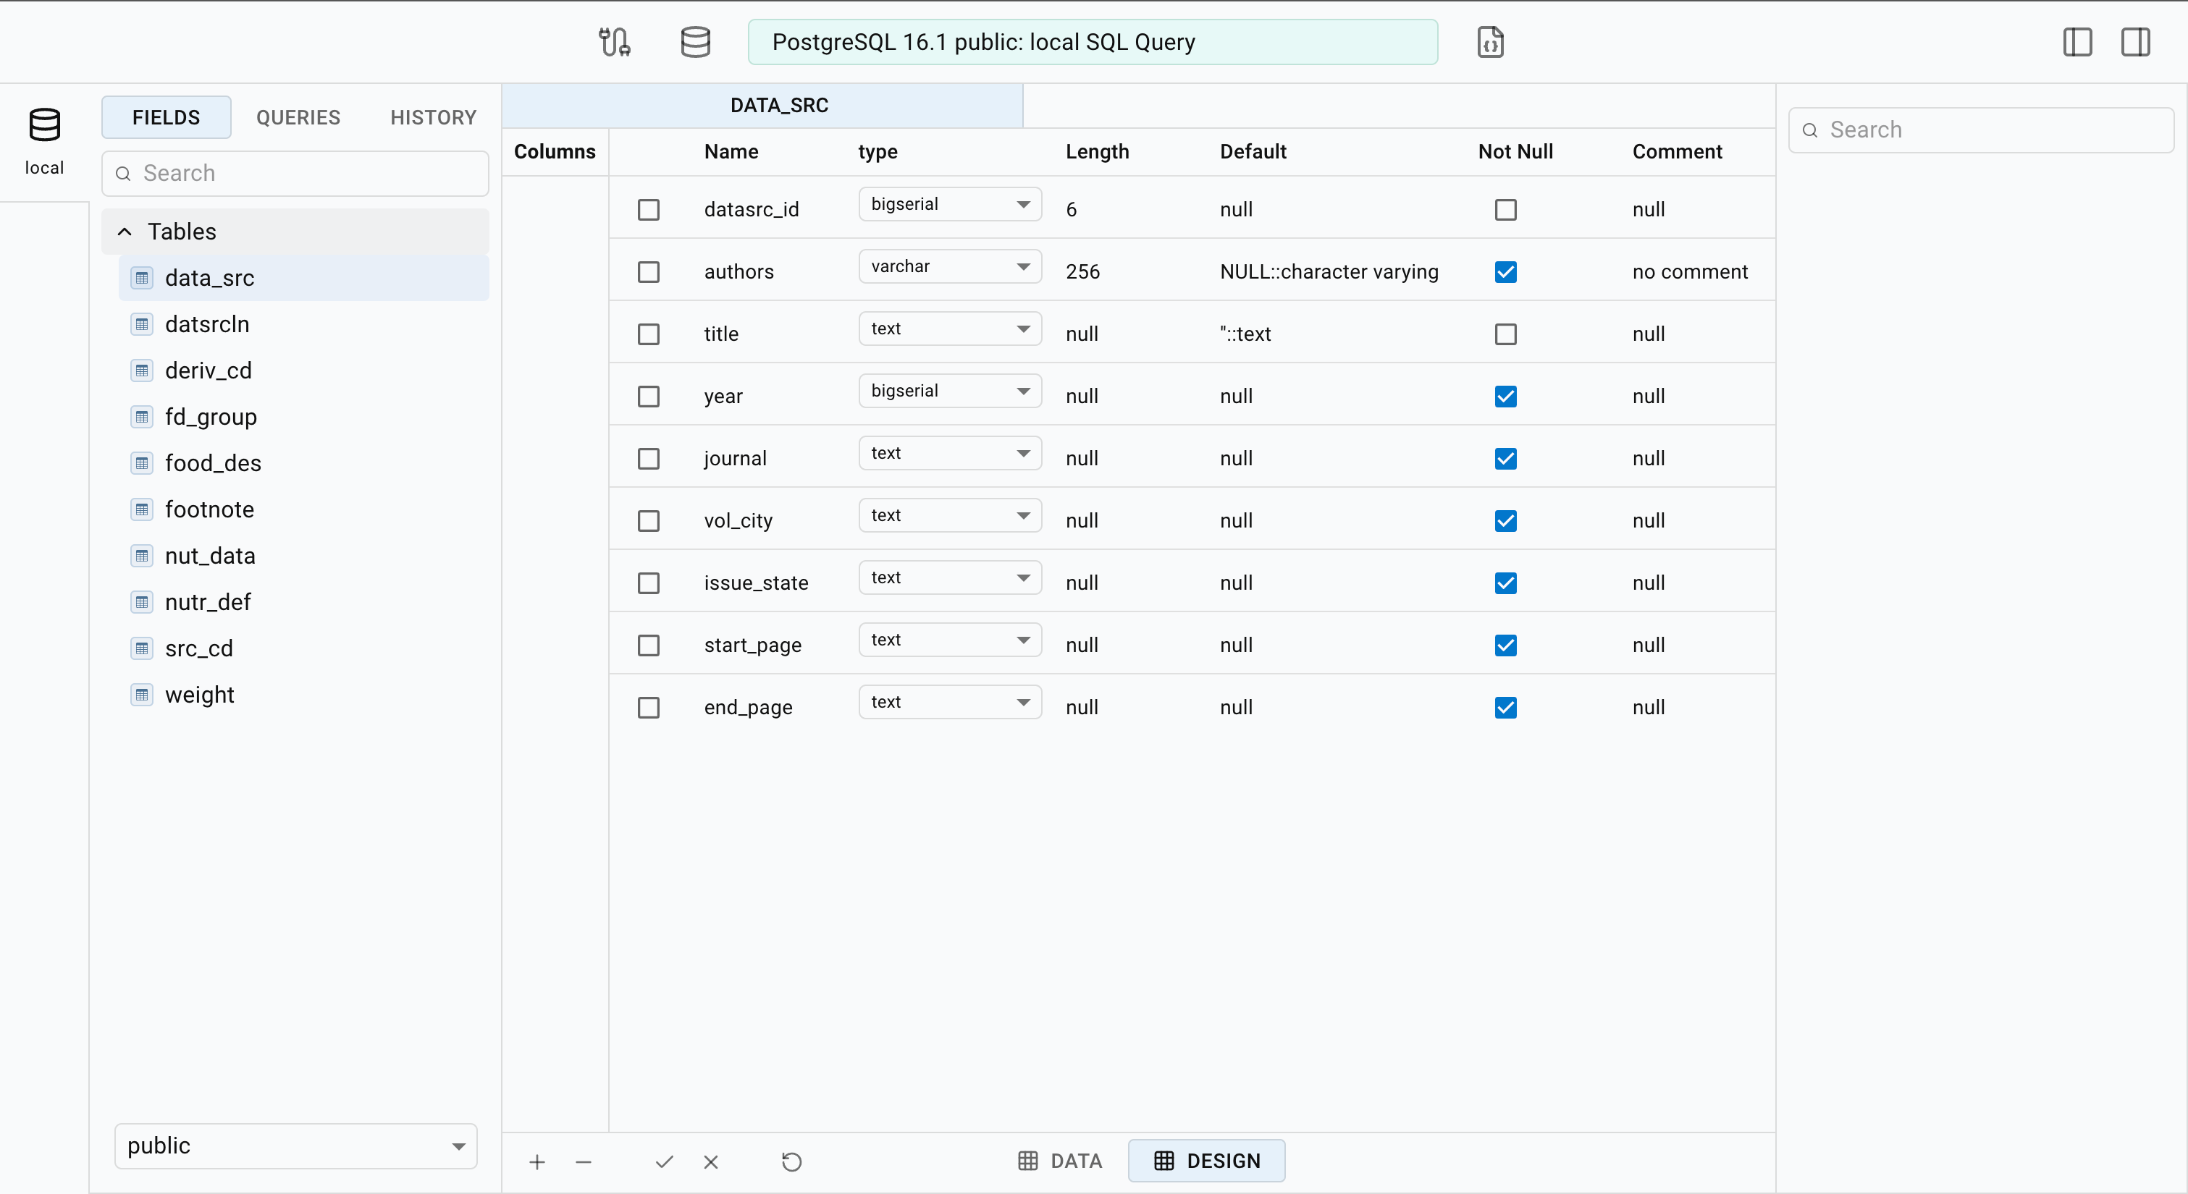Toggle the left sidebar panel icon
Screen dimensions: 2188x1194
click(x=2077, y=42)
